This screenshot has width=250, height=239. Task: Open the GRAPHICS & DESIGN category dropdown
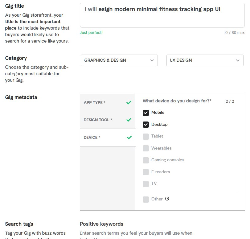(x=119, y=60)
